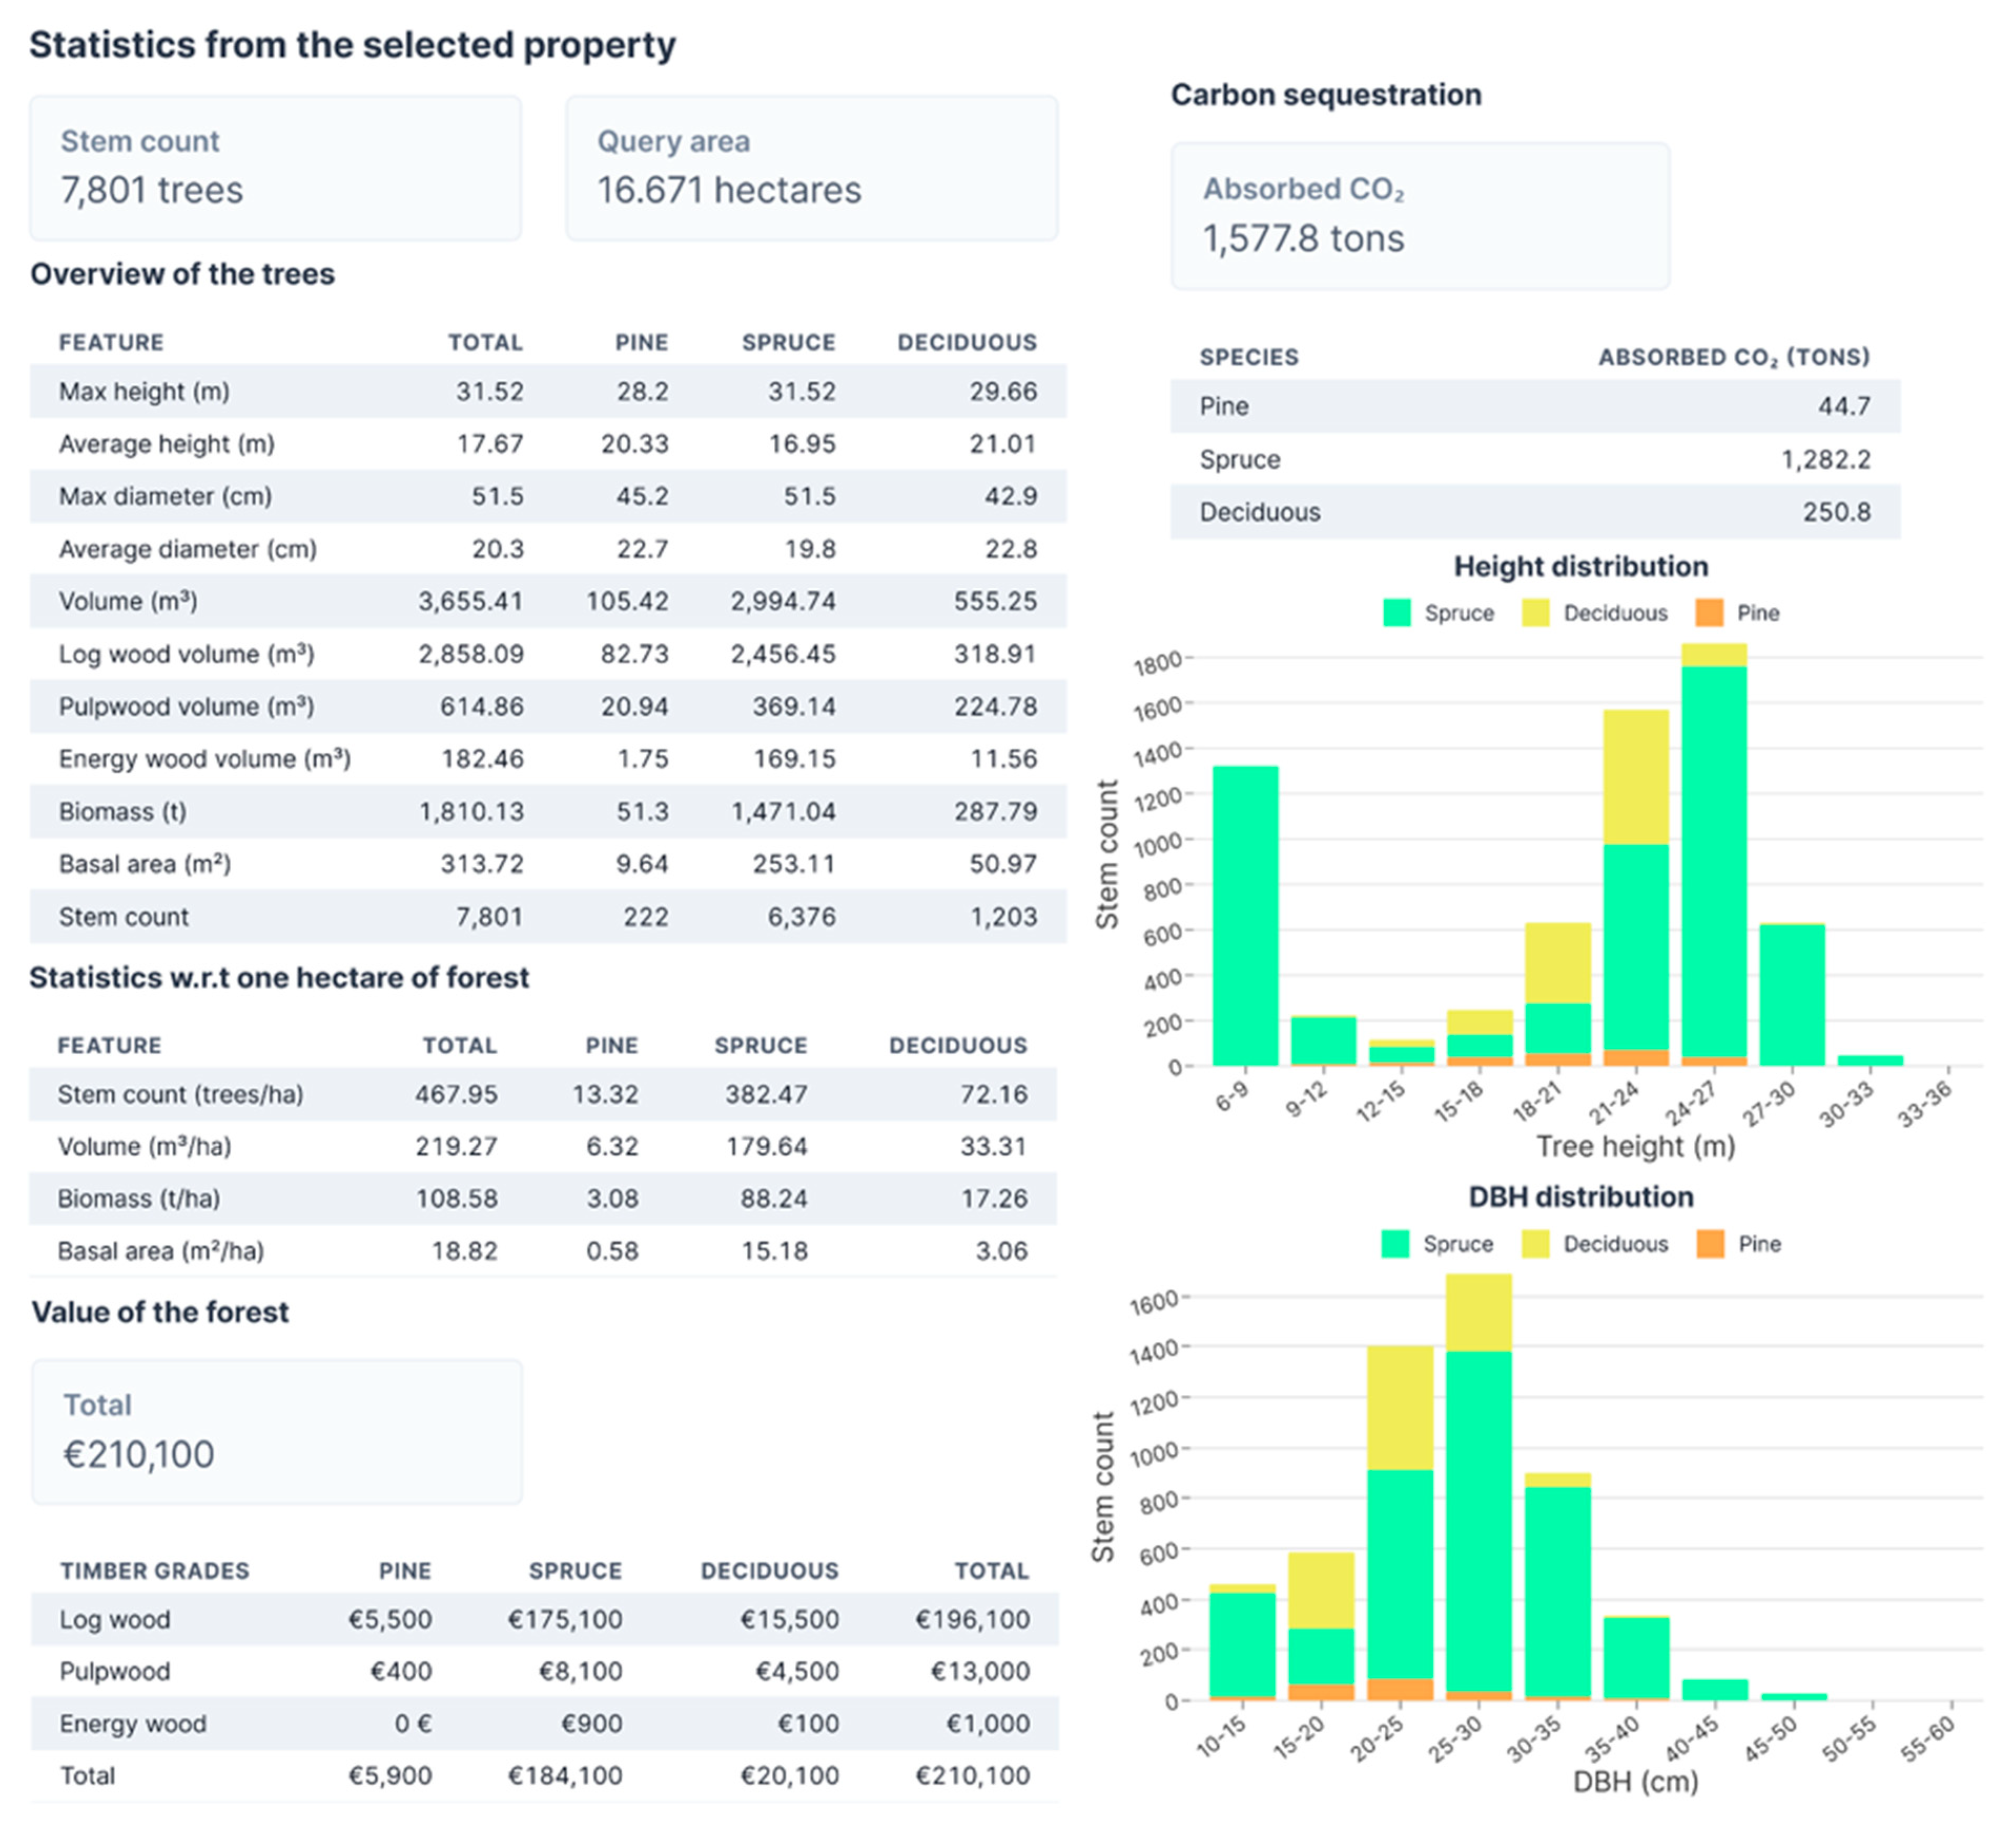
Task: Click the TIMBER GRADES column header
Action: (154, 1570)
